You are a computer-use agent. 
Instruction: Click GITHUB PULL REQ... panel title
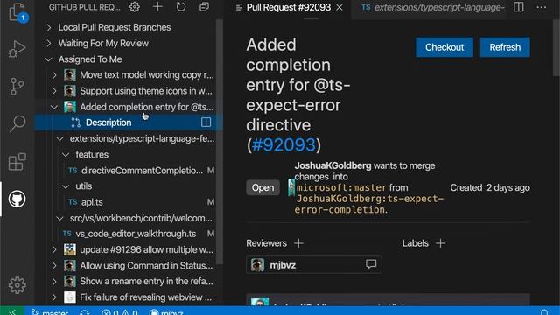[x=85, y=7]
